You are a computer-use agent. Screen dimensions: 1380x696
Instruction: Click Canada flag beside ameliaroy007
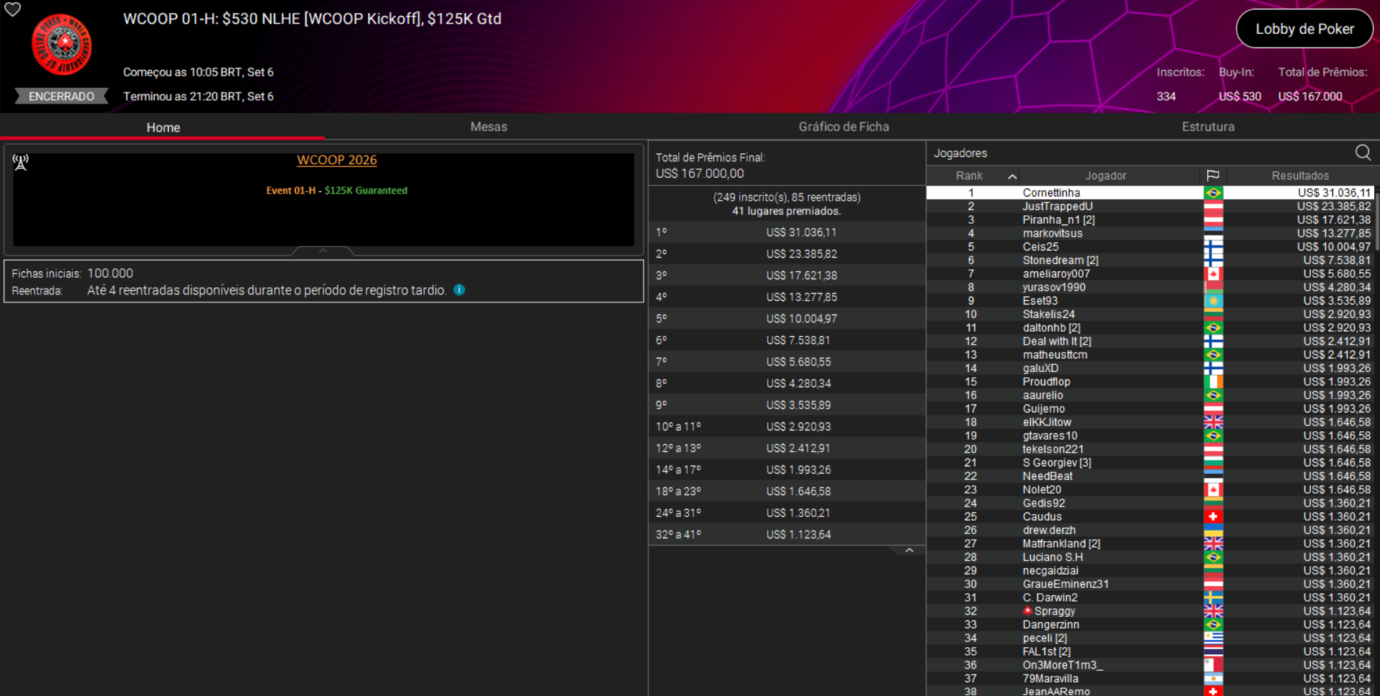[1213, 274]
